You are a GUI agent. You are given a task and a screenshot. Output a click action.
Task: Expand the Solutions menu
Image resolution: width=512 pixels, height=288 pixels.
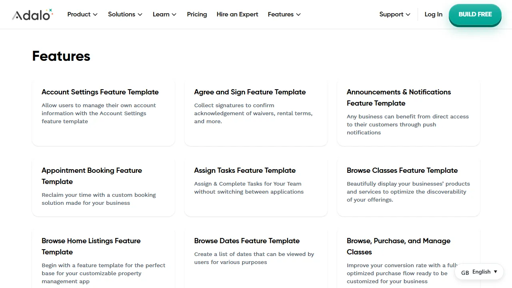coord(125,14)
